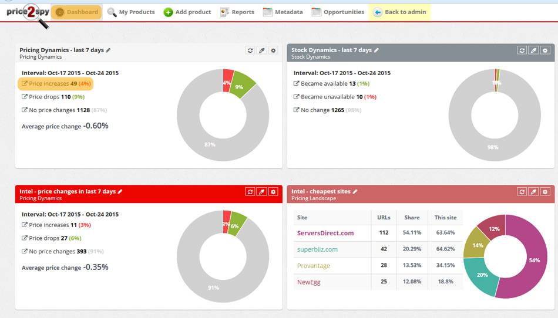Refresh the Stock Dynamics widget

[522, 50]
